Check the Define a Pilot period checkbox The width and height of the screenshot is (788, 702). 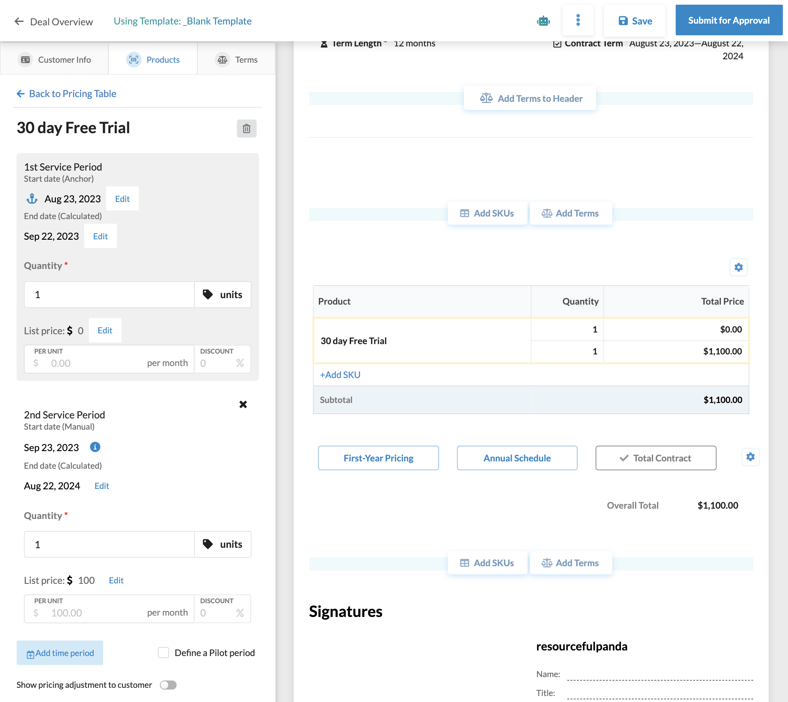[x=163, y=653]
